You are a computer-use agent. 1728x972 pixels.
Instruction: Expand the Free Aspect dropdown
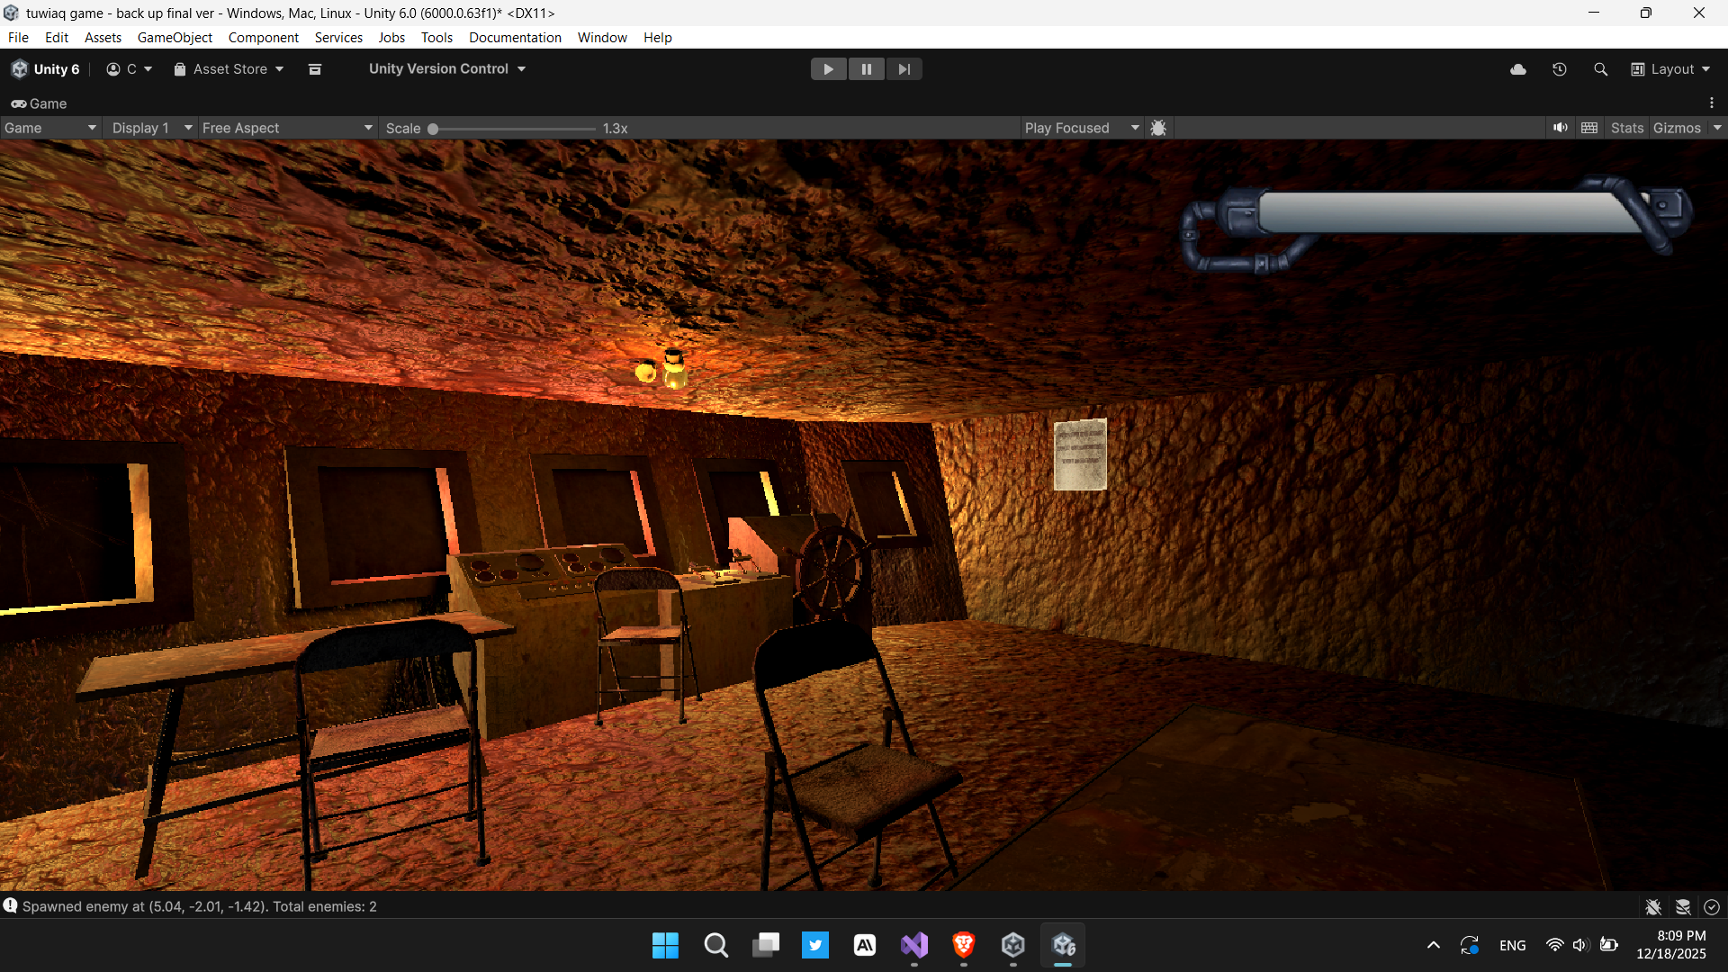click(x=286, y=128)
